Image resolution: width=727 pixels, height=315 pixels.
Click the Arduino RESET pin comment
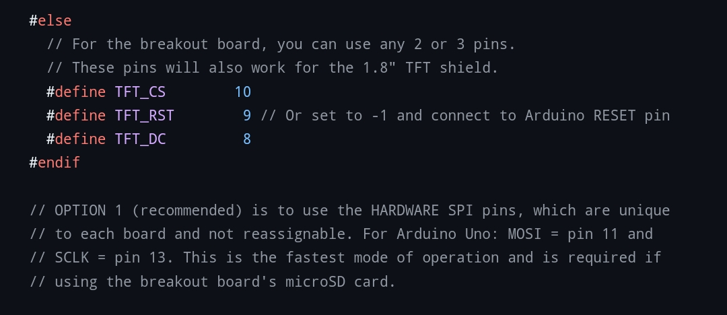tap(465, 116)
